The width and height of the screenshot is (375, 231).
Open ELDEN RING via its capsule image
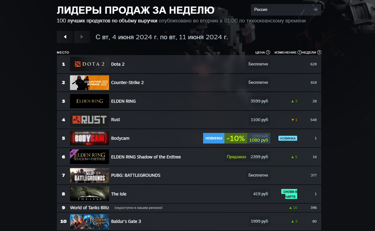pos(89,101)
